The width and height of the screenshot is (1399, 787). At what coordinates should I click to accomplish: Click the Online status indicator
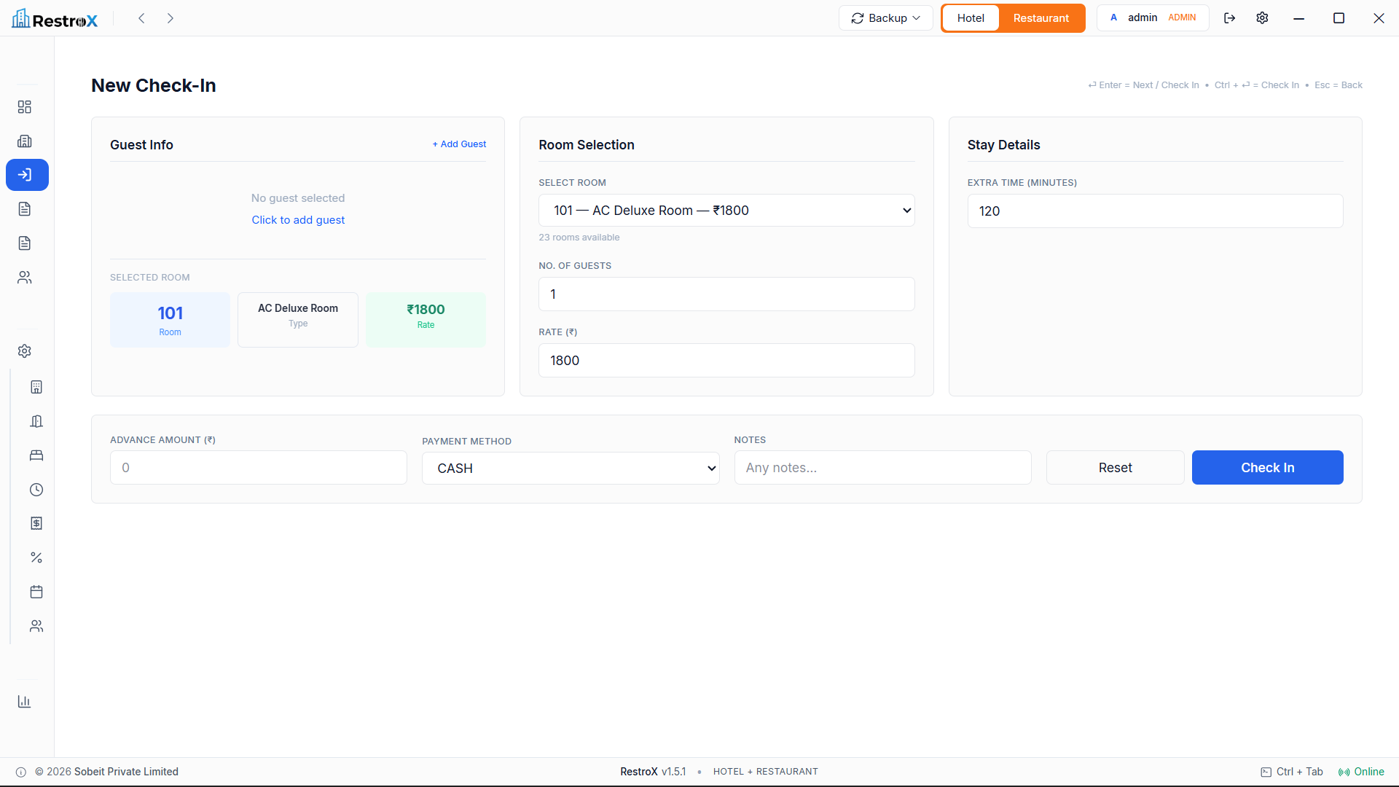(1361, 772)
